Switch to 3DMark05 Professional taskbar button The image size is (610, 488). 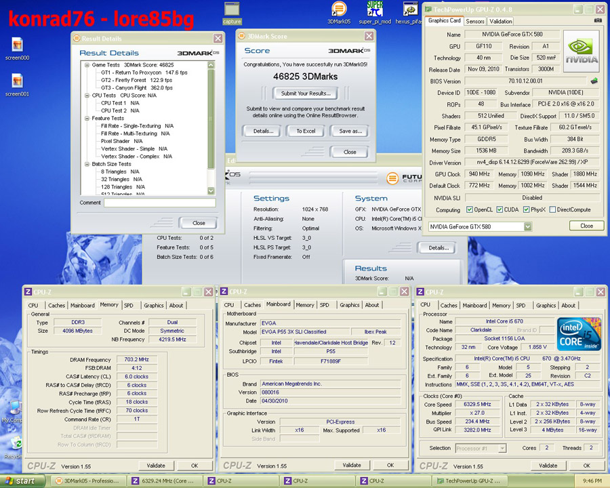click(x=89, y=481)
